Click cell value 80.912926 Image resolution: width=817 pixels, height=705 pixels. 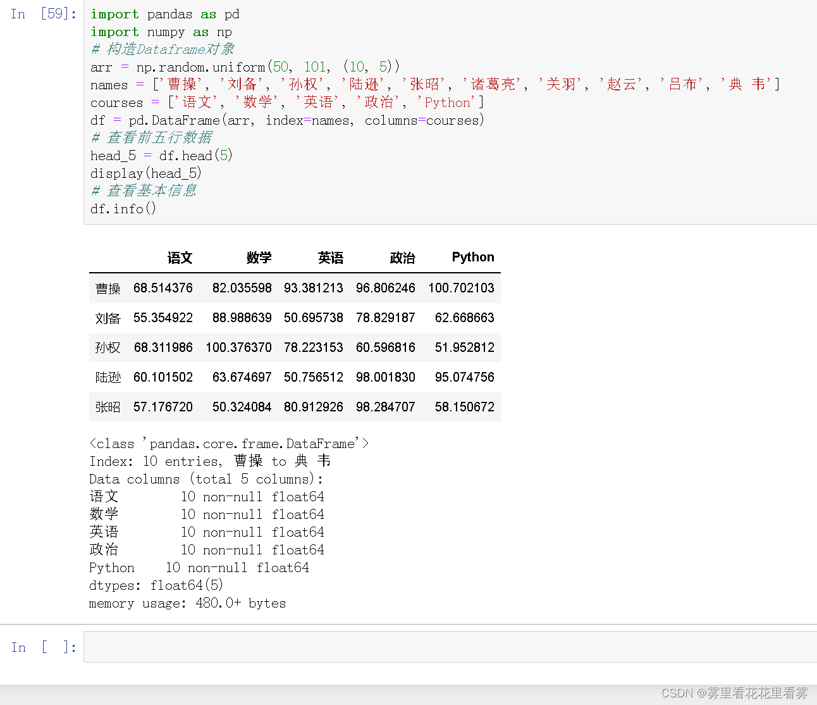(x=314, y=407)
